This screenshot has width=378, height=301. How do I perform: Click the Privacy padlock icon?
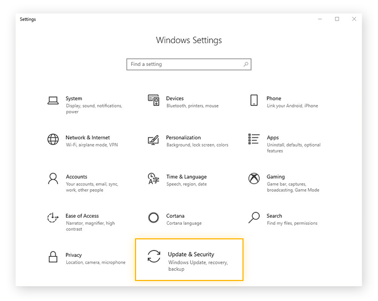coord(53,257)
